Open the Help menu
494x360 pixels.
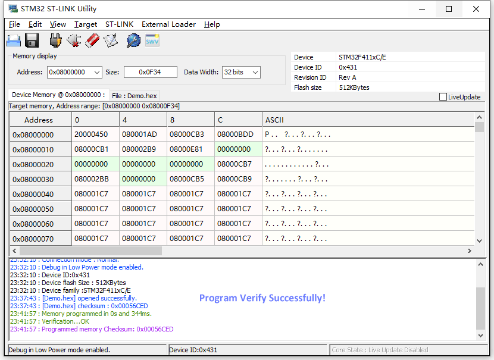coord(212,24)
